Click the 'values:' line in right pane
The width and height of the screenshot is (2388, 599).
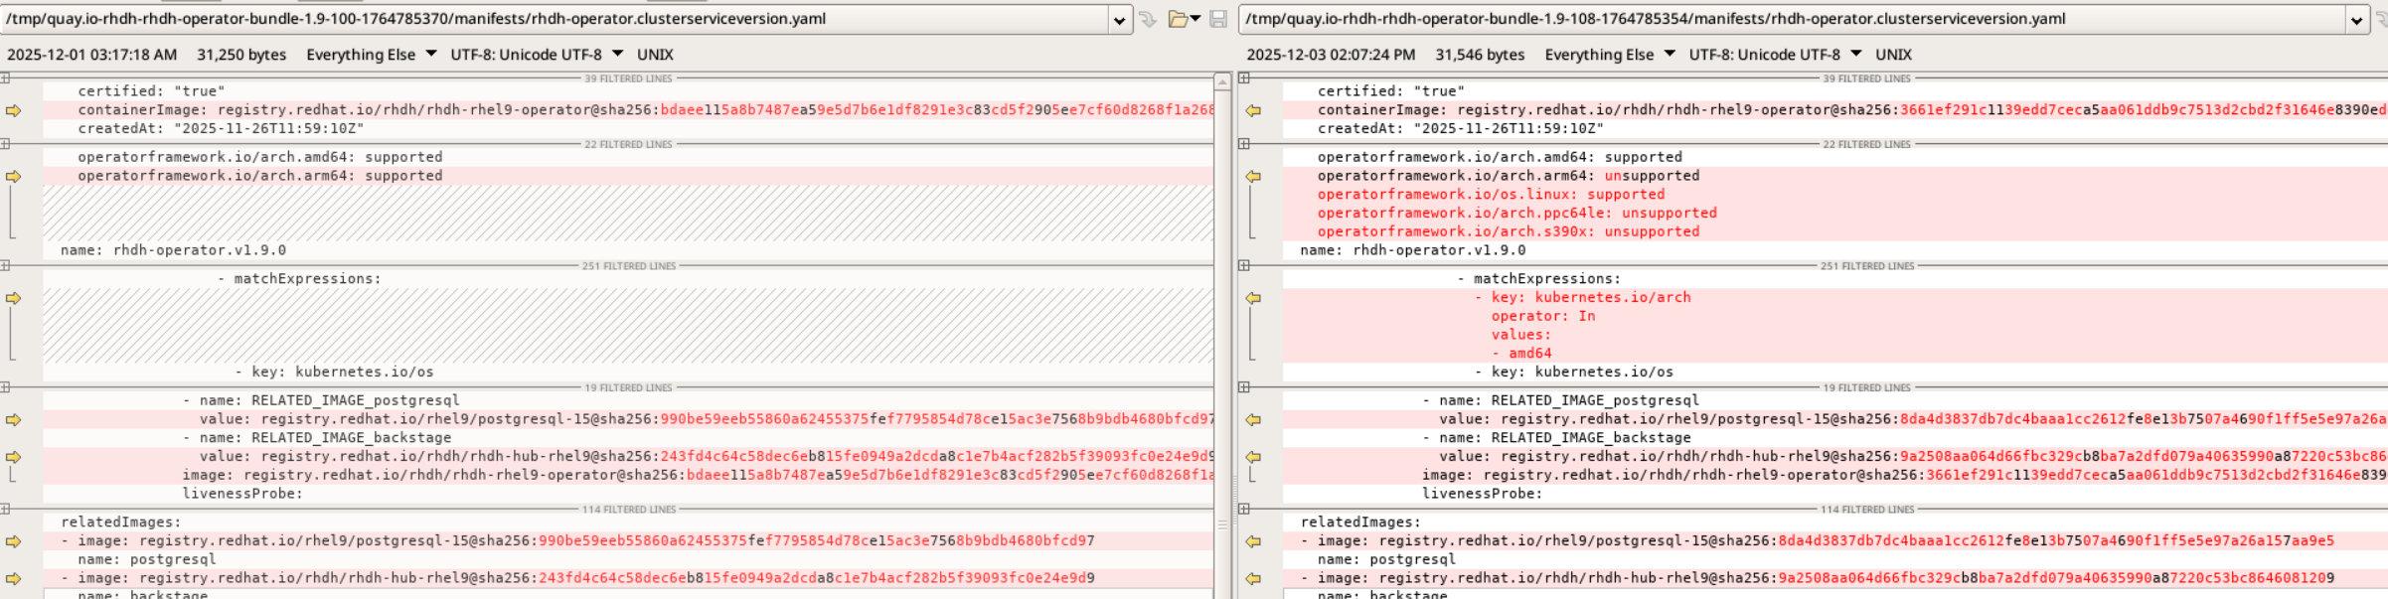[x=1521, y=335]
